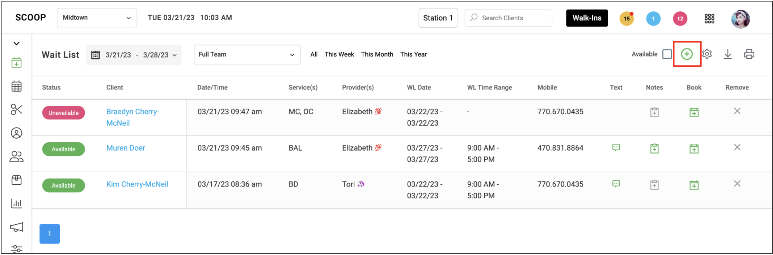Open the megaphone marketing icon in sidebar
773x255 pixels.
tap(17, 227)
